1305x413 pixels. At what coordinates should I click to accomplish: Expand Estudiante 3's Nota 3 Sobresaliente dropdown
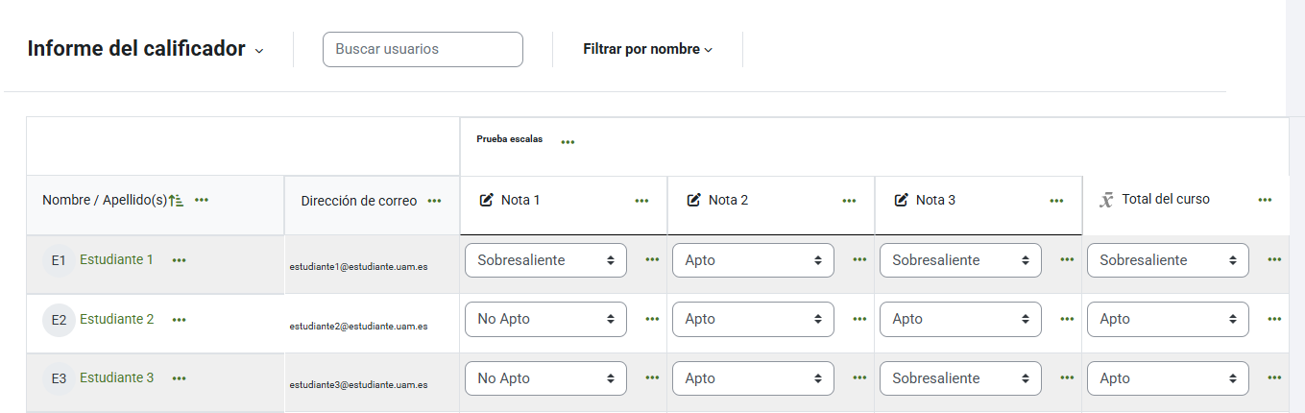click(959, 378)
